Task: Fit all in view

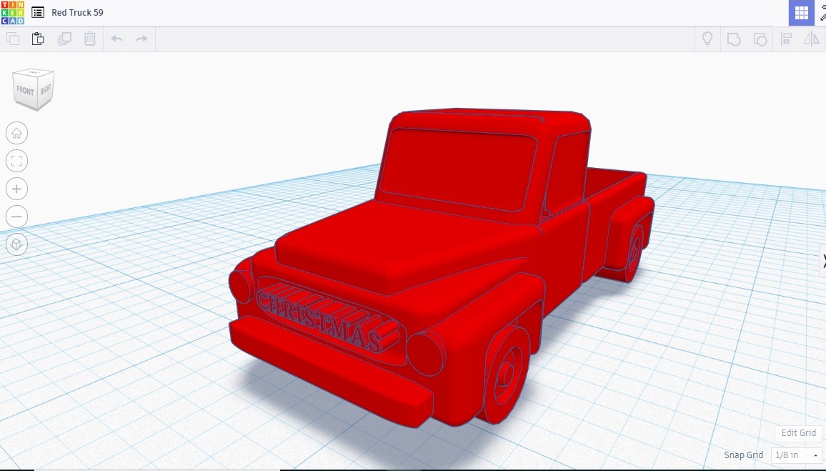Action: click(17, 162)
